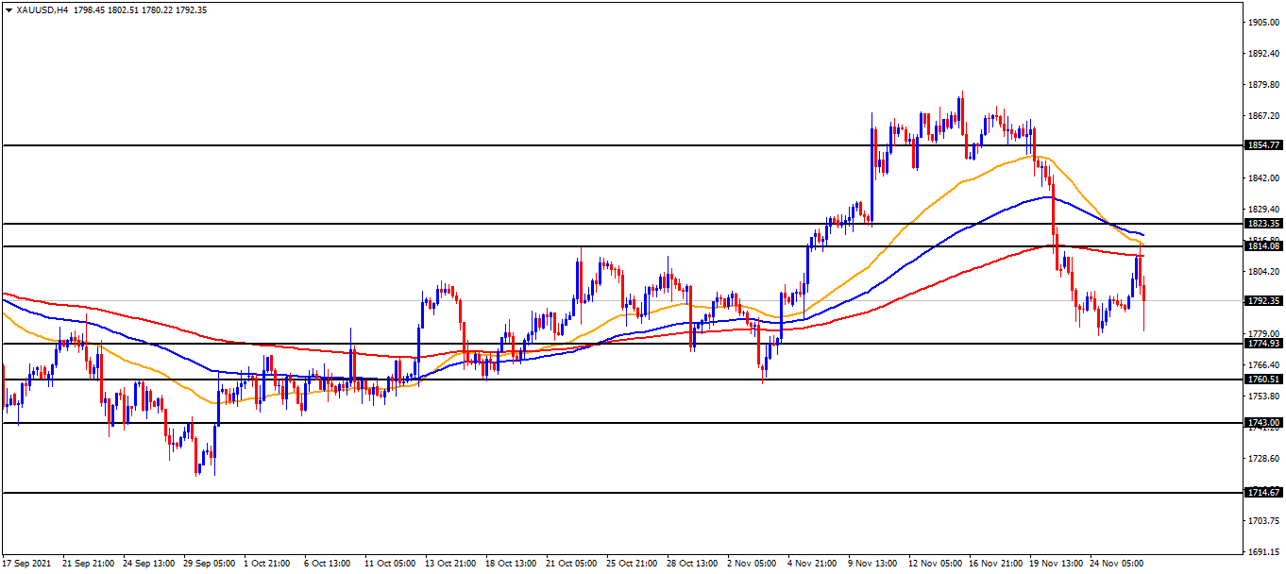The height and width of the screenshot is (574, 1286).
Task: Click the 1691.15 price scale value
Action: pyautogui.click(x=1263, y=551)
